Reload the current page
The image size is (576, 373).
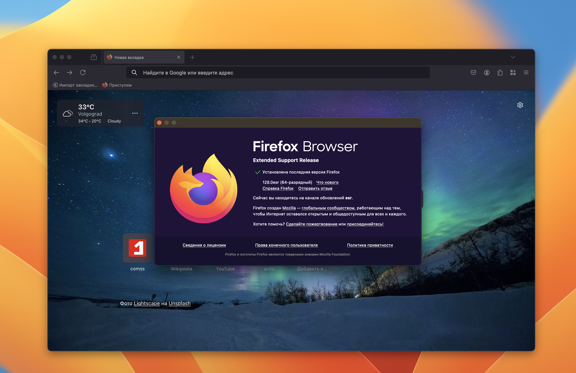pyautogui.click(x=83, y=73)
